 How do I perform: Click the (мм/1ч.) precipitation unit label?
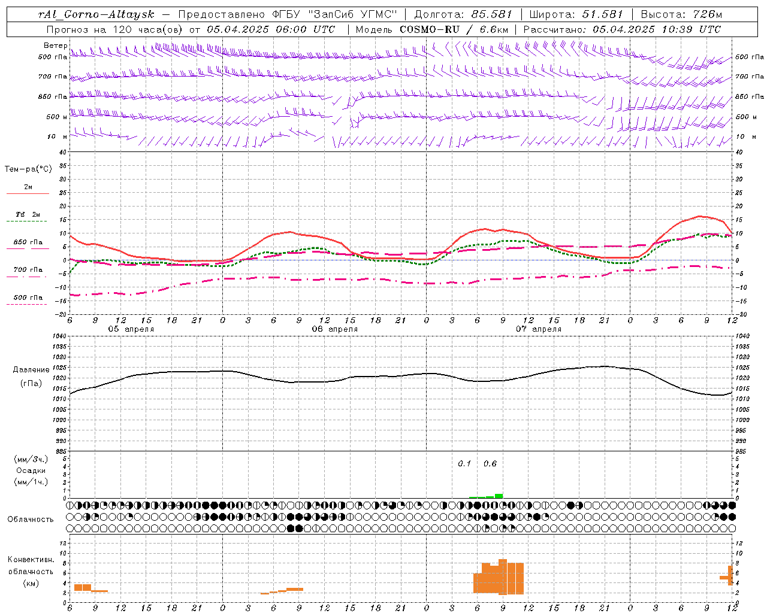click(x=31, y=482)
